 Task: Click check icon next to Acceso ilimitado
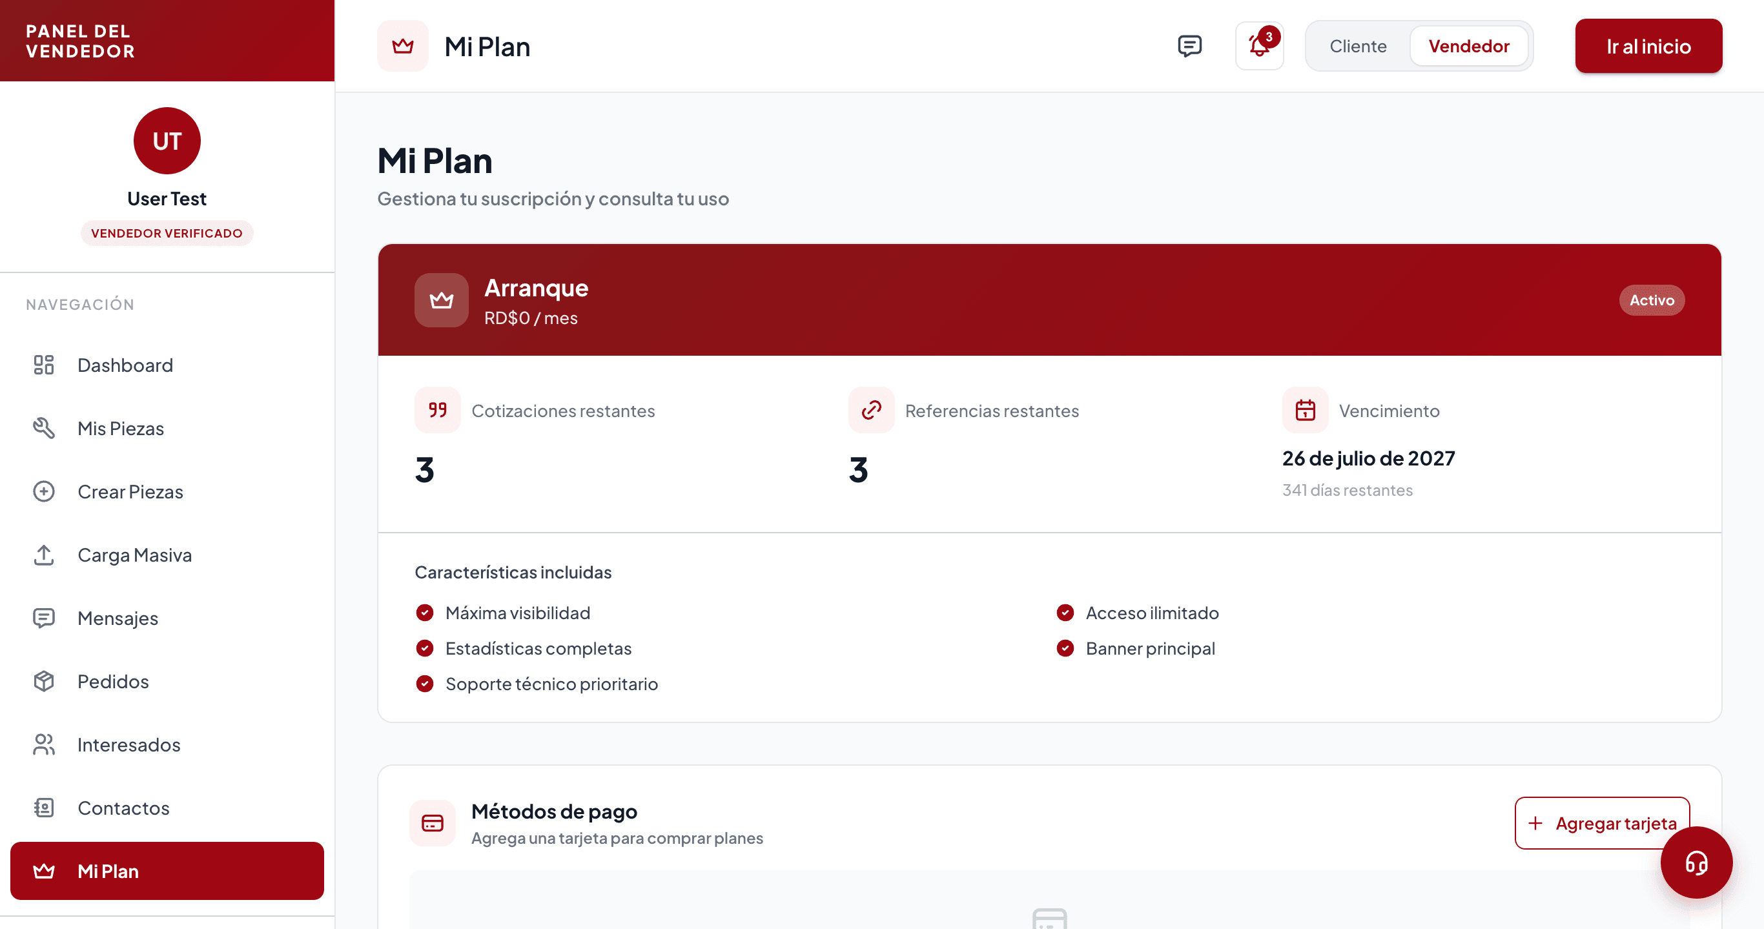click(x=1065, y=613)
